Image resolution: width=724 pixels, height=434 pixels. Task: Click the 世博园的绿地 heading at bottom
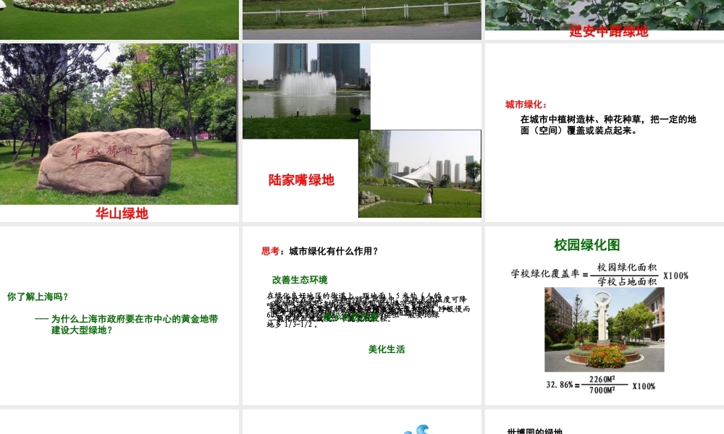point(535,431)
